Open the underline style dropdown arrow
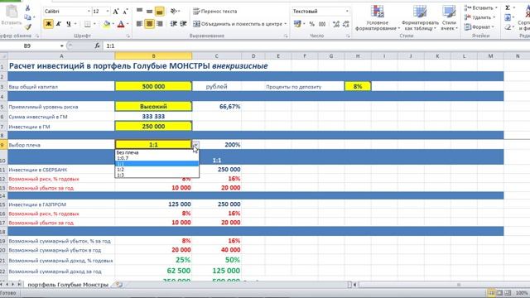Image resolution: width=530 pixels, height=298 pixels. click(x=75, y=24)
